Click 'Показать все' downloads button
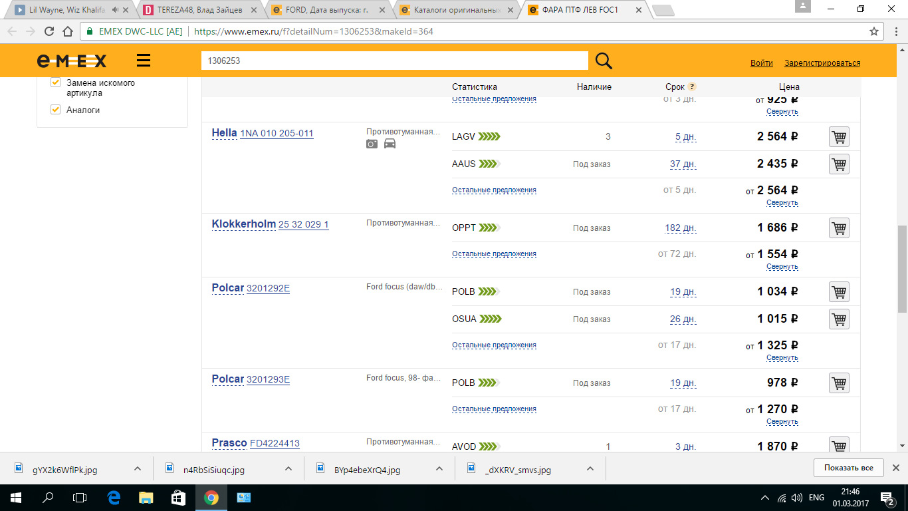This screenshot has height=511, width=908. click(x=848, y=468)
